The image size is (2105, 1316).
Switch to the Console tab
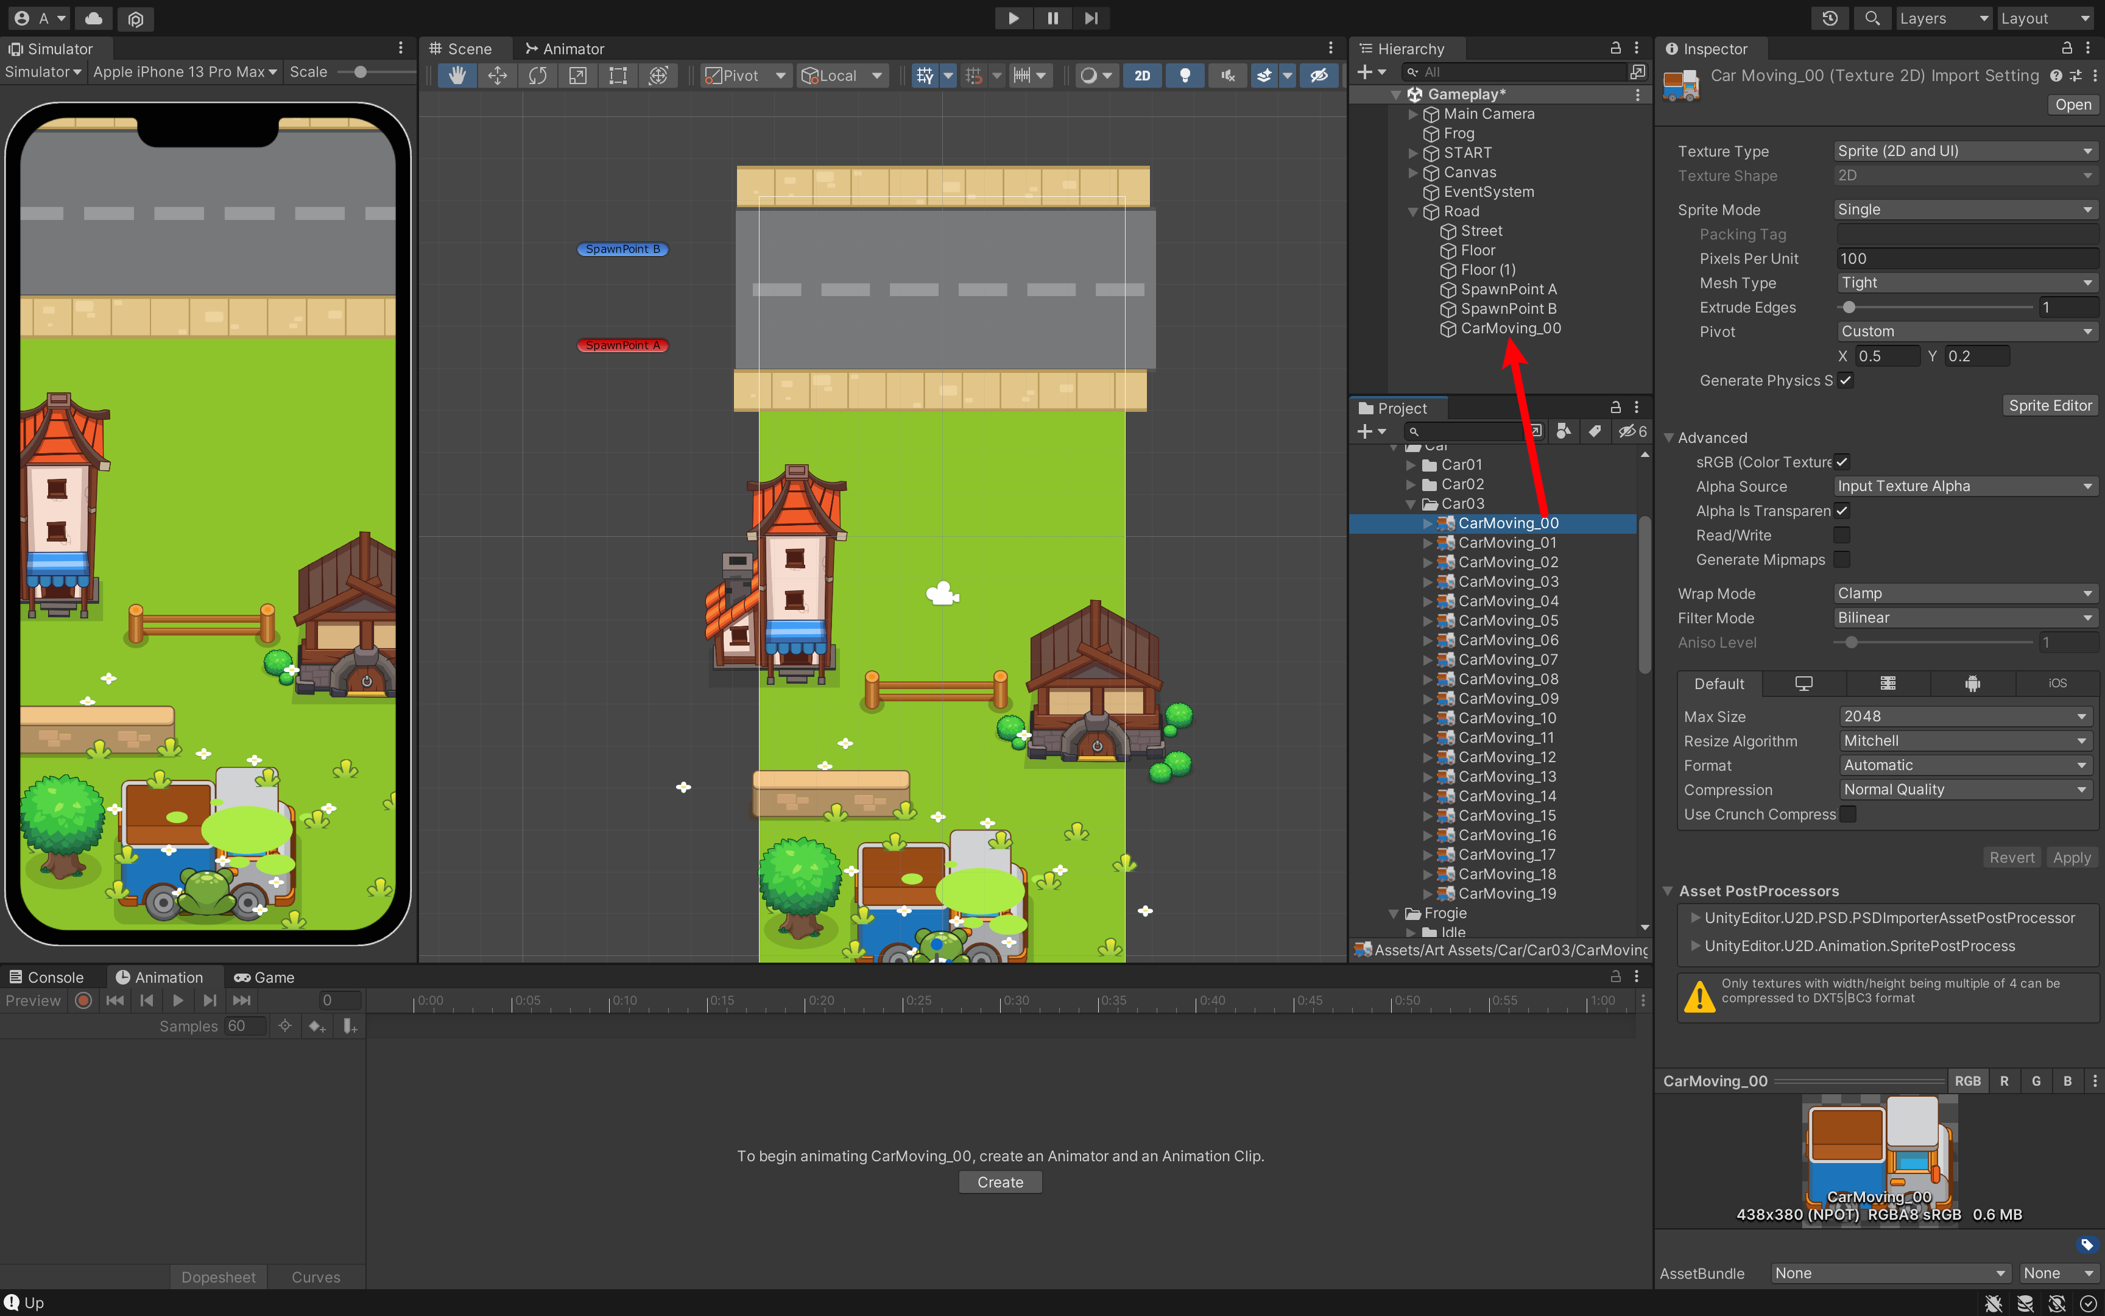click(47, 977)
